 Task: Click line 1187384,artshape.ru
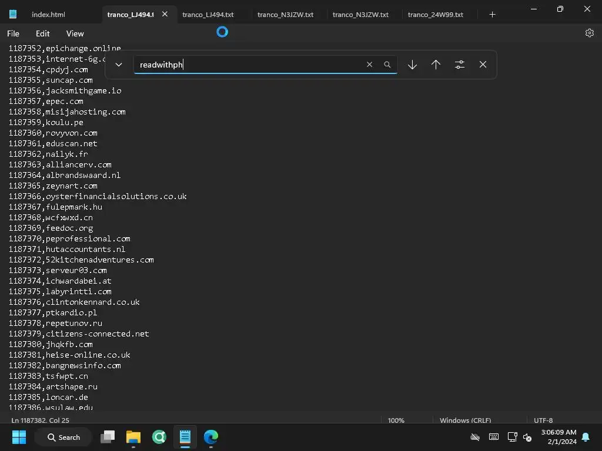click(x=53, y=386)
